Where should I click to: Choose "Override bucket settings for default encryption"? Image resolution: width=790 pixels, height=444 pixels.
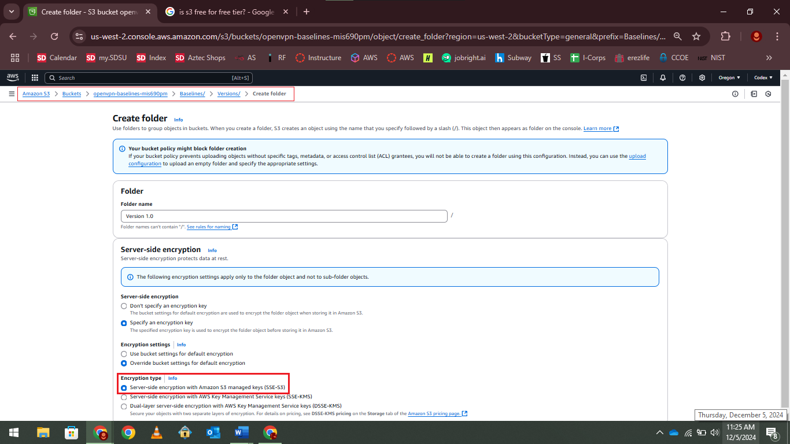[x=124, y=364]
